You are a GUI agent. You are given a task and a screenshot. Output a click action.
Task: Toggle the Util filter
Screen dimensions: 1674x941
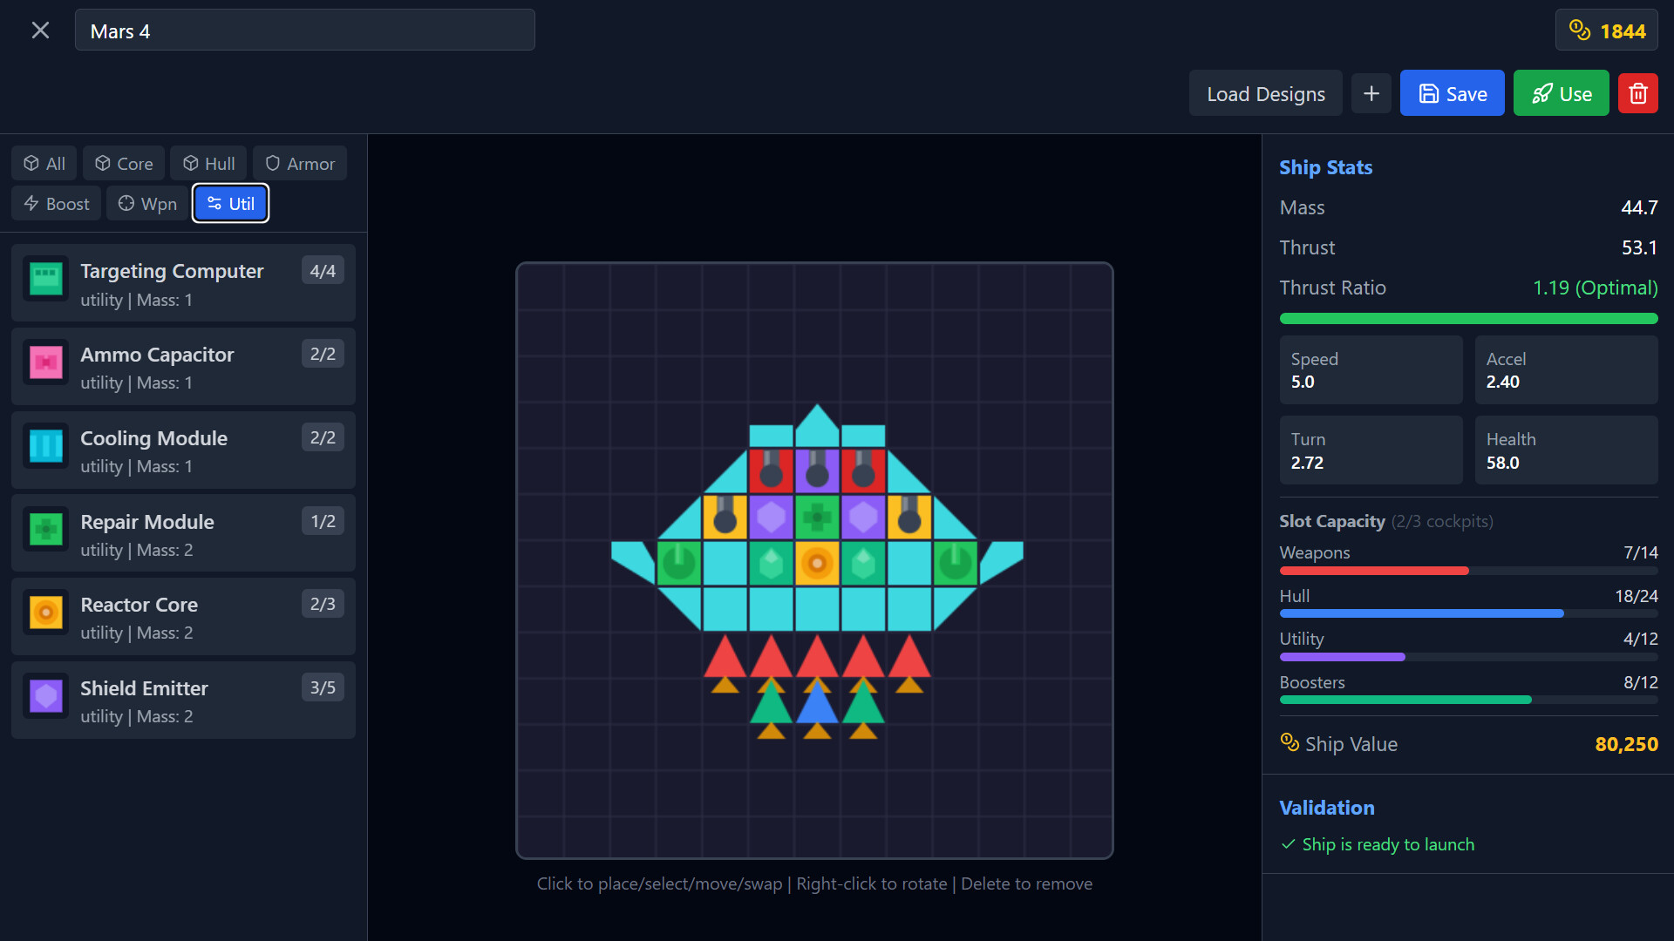tap(230, 203)
